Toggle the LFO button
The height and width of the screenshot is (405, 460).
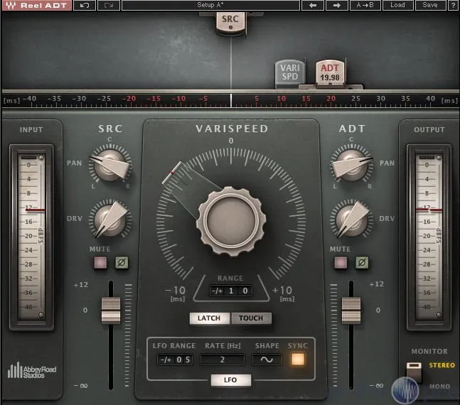(230, 380)
